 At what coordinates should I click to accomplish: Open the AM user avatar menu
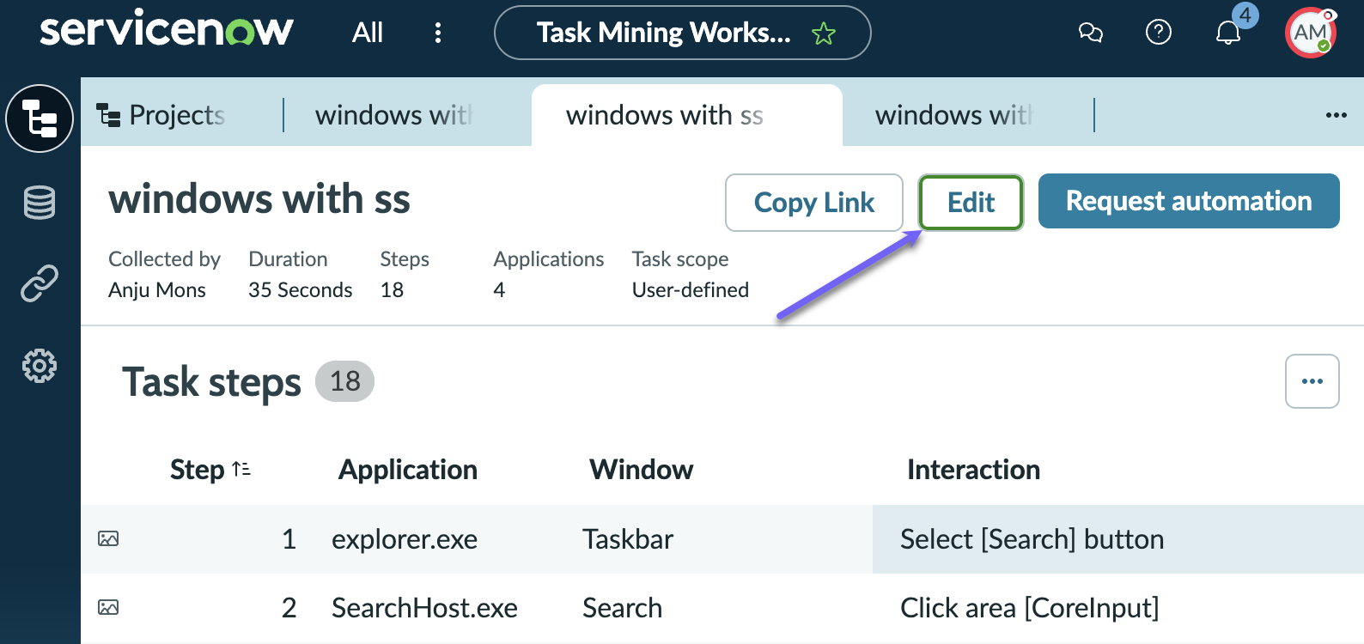click(x=1311, y=33)
